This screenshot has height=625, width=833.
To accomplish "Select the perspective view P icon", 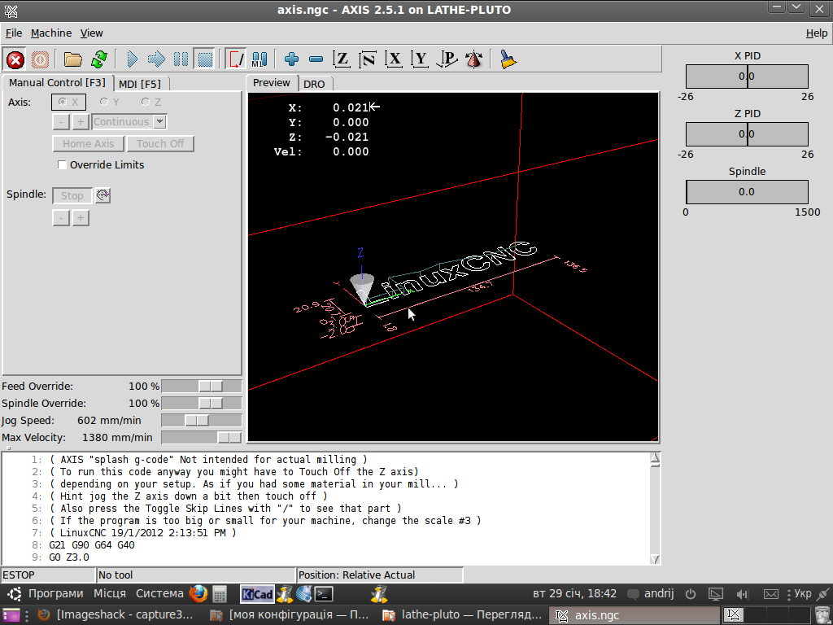I will point(447,59).
